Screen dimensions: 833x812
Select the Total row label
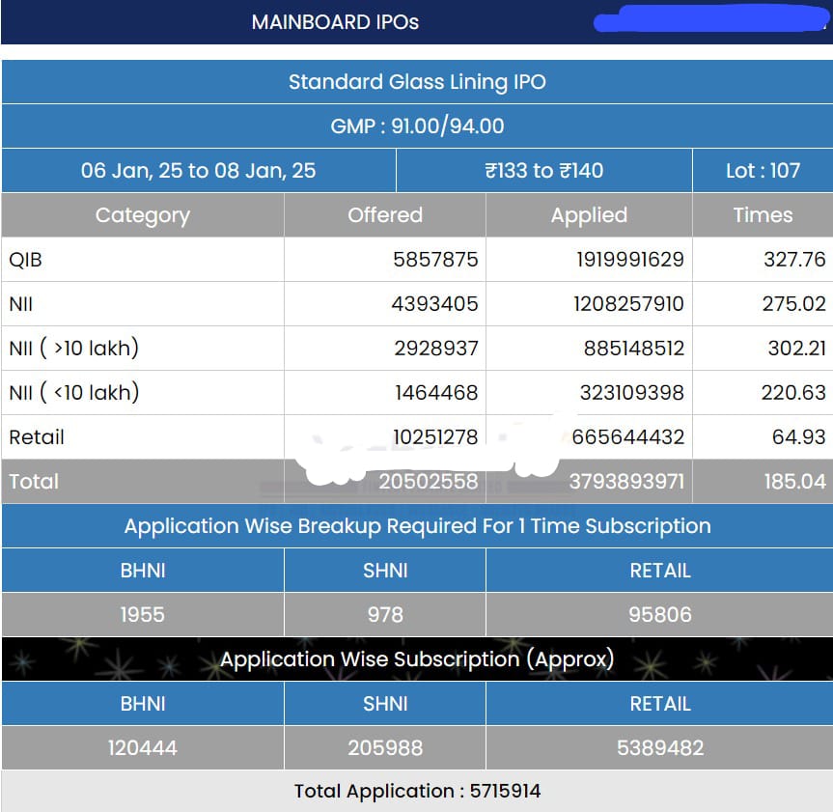click(34, 482)
